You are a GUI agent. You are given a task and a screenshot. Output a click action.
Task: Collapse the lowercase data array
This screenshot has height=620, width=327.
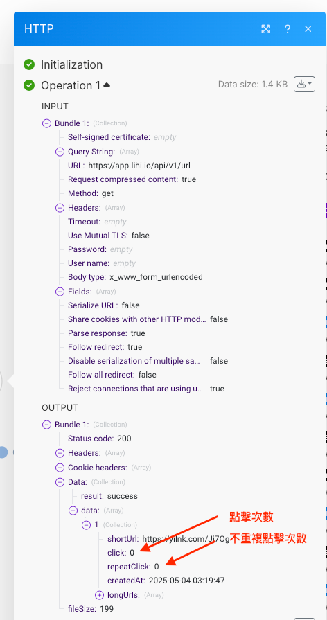point(73,511)
